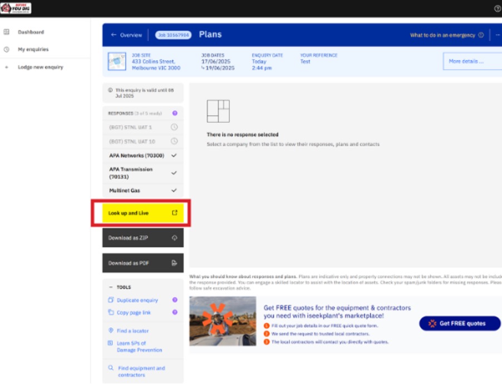Select Lodge new enquiry in sidebar
Image resolution: width=502 pixels, height=384 pixels.
(x=40, y=67)
